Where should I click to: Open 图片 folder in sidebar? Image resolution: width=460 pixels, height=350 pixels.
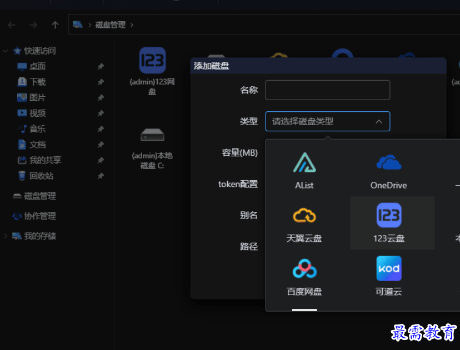(37, 97)
